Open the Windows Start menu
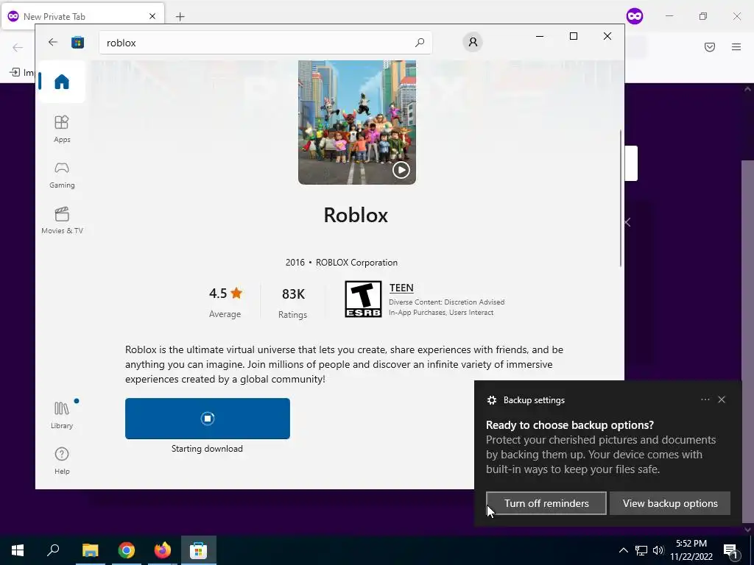 [x=18, y=550]
